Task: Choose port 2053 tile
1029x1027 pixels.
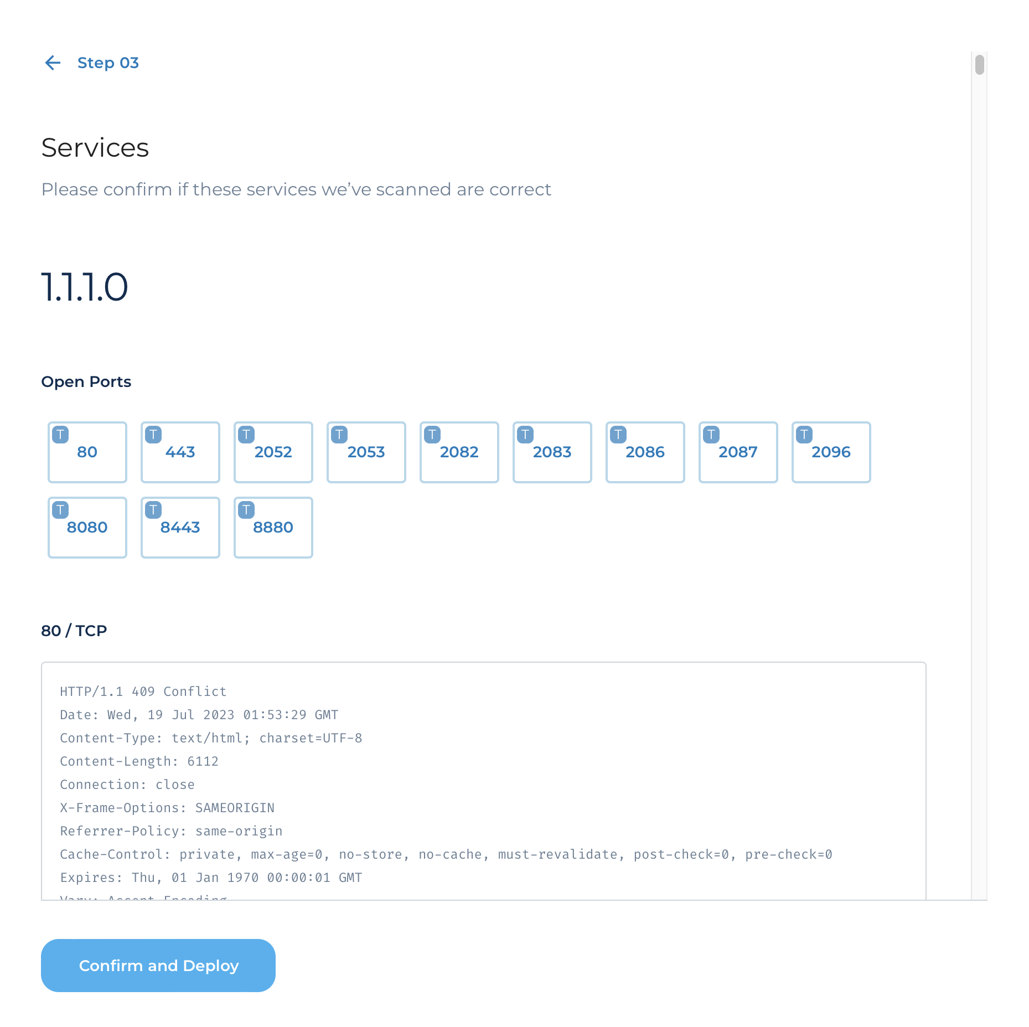Action: point(366,452)
